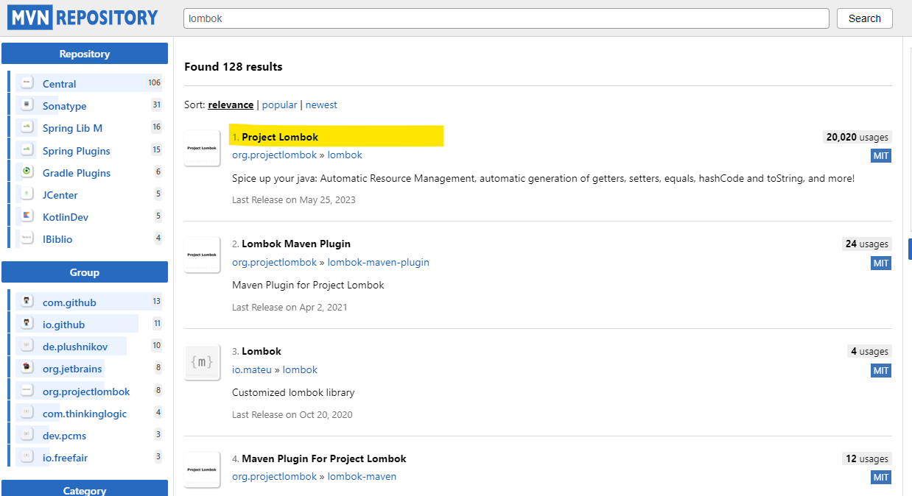Filter by Sonatype repository
The width and height of the screenshot is (912, 496).
[x=64, y=106]
